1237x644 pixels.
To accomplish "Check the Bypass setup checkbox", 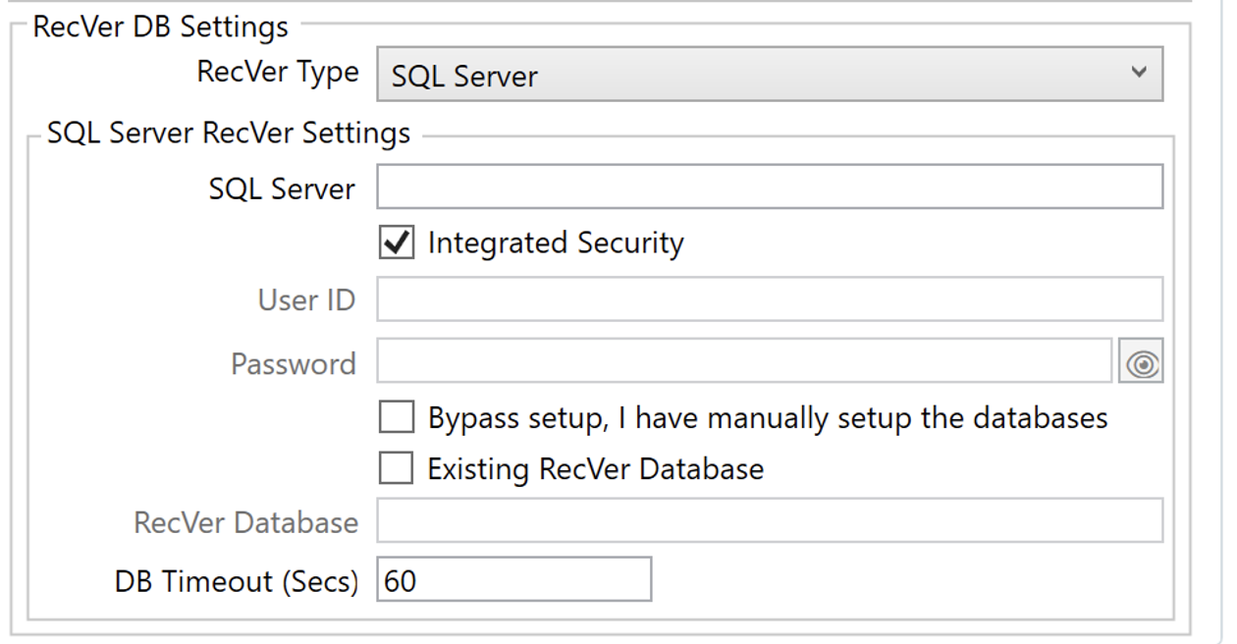I will (396, 417).
